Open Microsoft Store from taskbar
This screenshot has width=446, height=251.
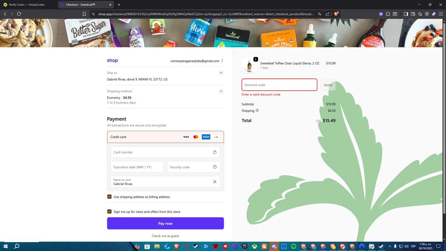147,246
